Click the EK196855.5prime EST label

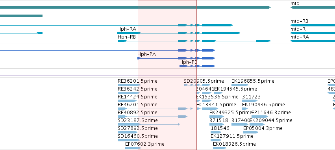[253, 81]
